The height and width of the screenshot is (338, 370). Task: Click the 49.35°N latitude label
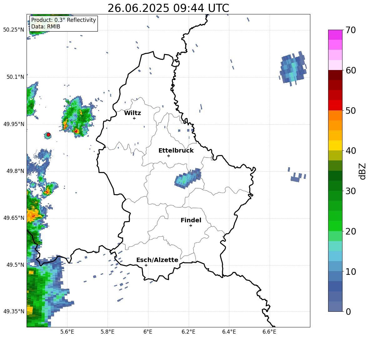13,311
